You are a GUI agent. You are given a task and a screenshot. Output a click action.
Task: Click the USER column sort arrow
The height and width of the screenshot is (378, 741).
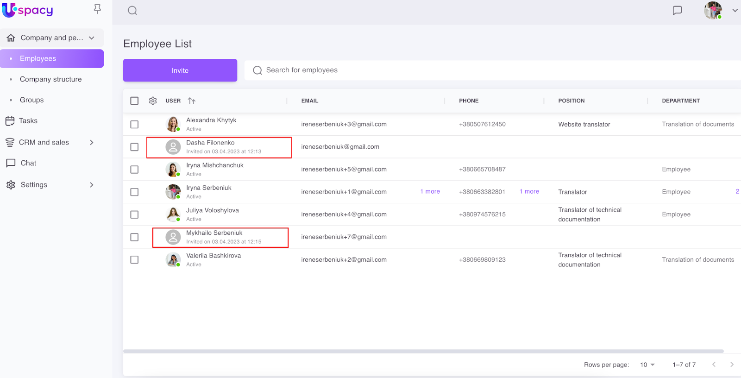pyautogui.click(x=192, y=101)
